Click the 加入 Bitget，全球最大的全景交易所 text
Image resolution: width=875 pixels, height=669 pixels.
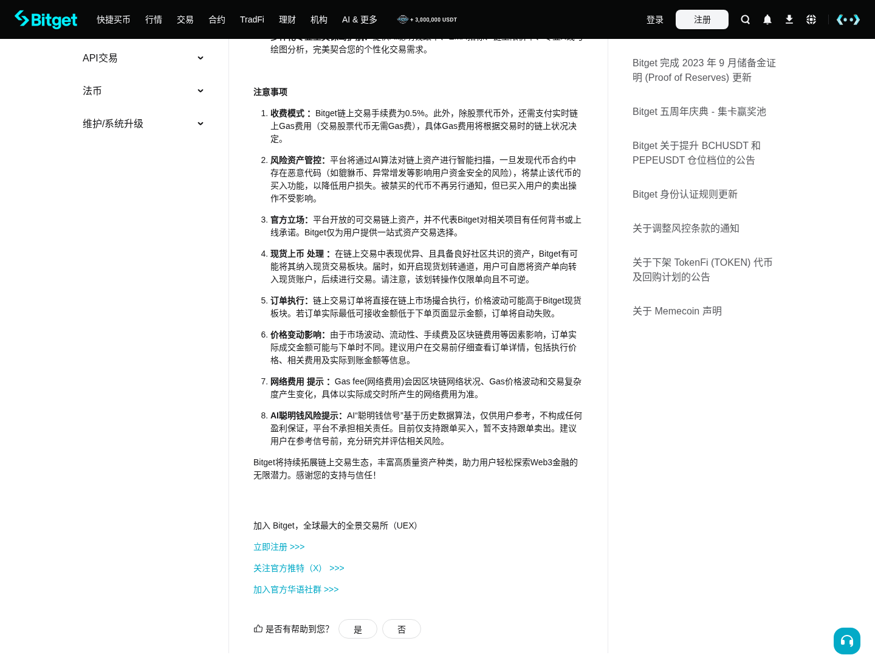point(337,525)
